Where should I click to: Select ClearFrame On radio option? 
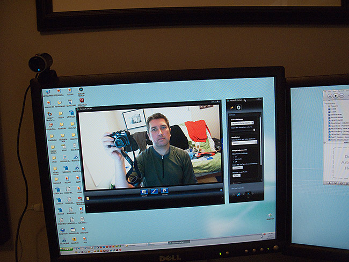[x=234, y=156]
